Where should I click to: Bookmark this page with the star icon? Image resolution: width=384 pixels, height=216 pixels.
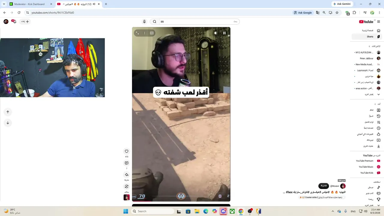click(x=337, y=13)
